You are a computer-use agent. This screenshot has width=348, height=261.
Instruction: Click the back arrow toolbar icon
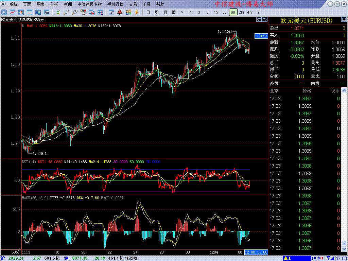4,12
